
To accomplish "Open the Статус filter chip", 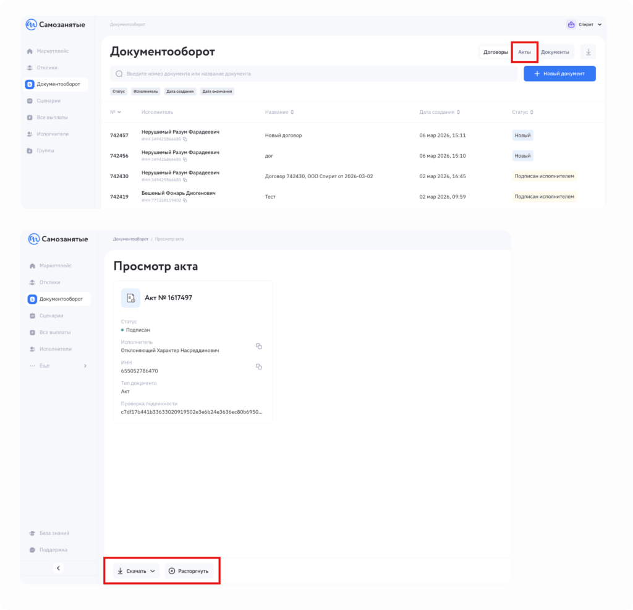I will (119, 92).
